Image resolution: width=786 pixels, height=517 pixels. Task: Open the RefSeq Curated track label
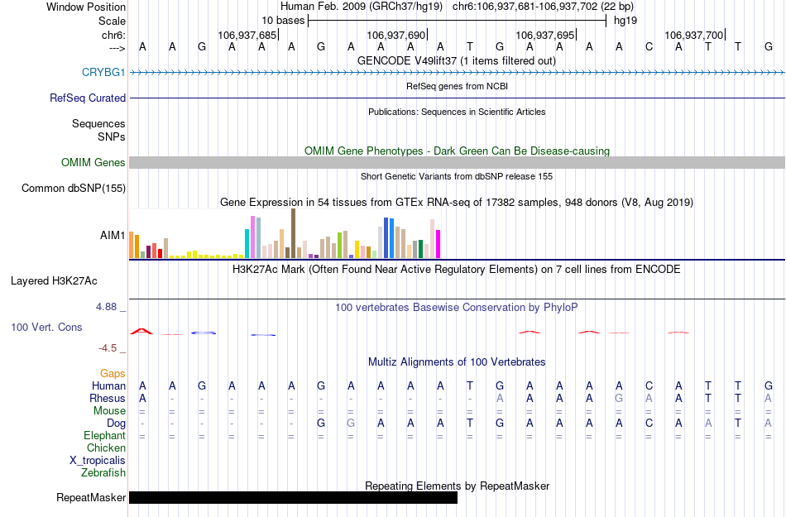pos(87,98)
